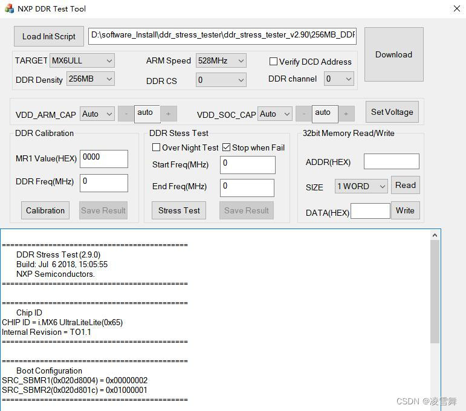Decrease VDD_SOC_CAP voltage with minus button

coord(304,114)
